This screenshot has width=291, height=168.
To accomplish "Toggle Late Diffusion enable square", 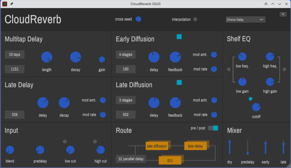I will (x=179, y=82).
